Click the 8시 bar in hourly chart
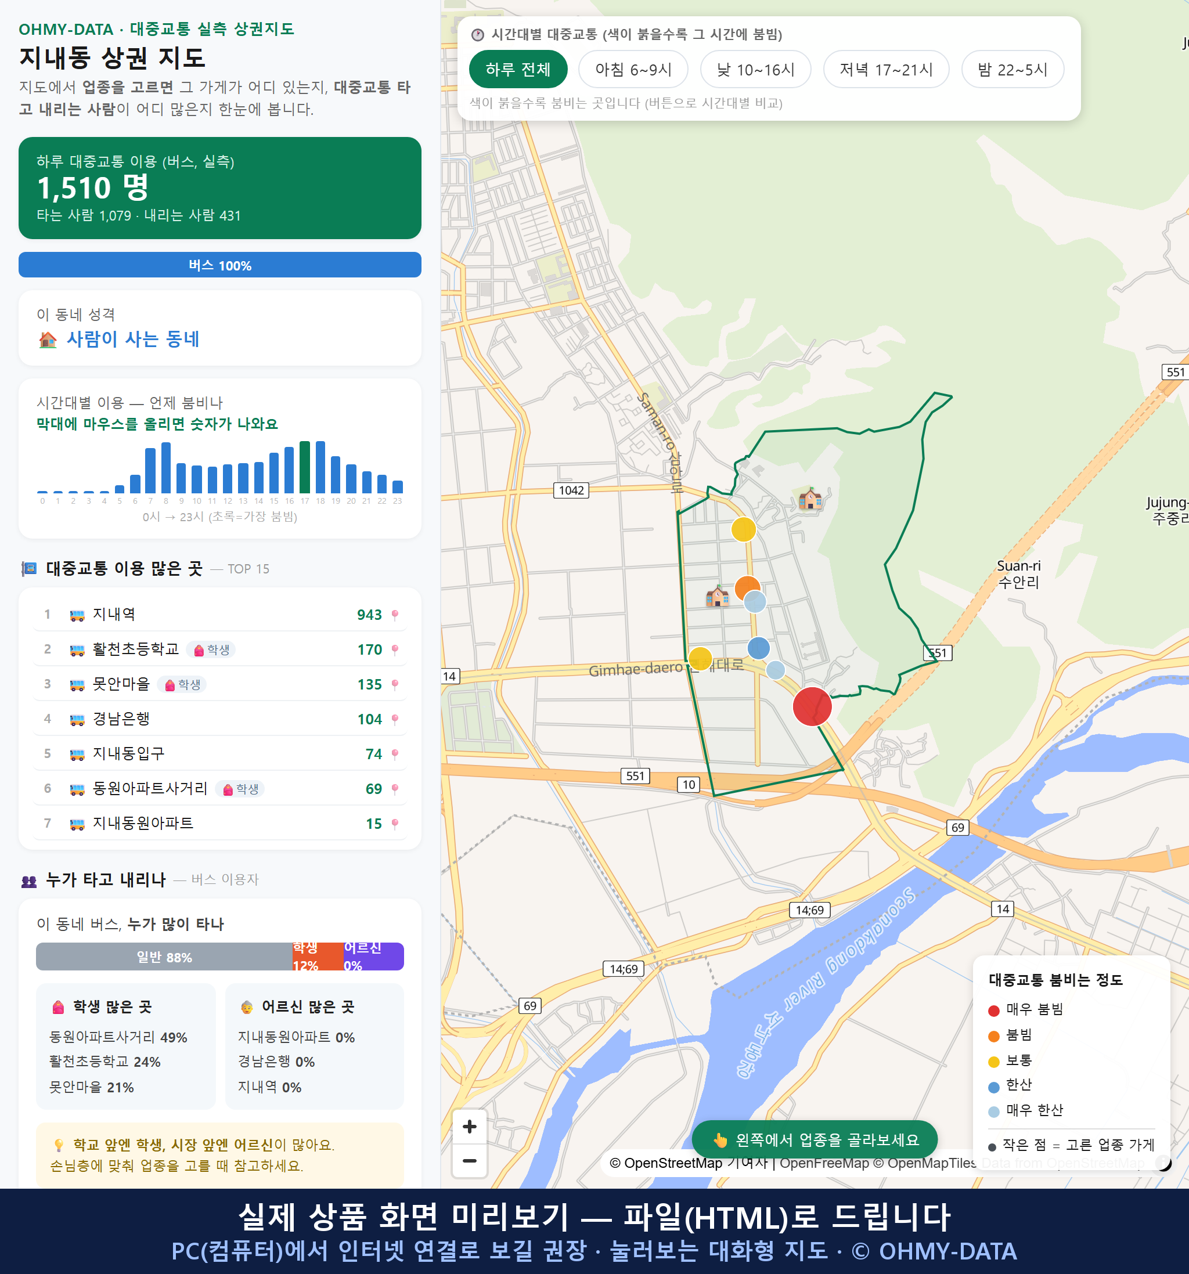This screenshot has width=1189, height=1274. pos(166,468)
